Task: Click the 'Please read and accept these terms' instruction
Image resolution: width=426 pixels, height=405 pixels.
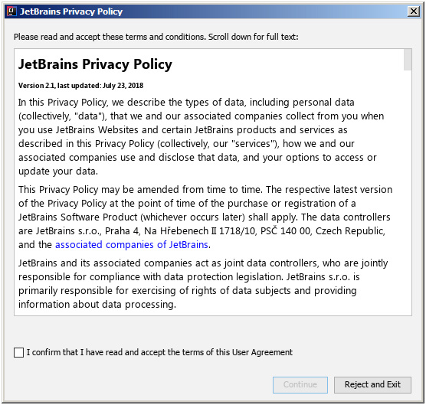Action: tap(156, 37)
